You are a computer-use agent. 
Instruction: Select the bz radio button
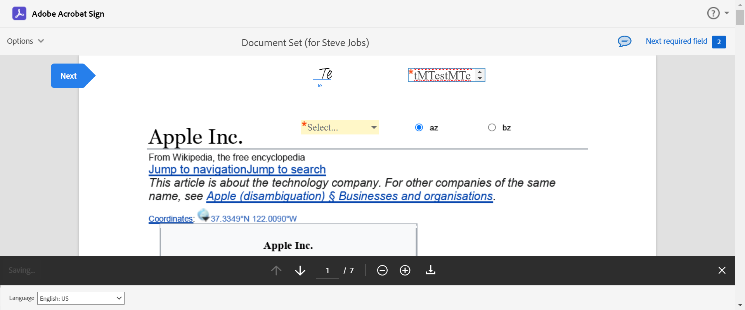tap(492, 127)
